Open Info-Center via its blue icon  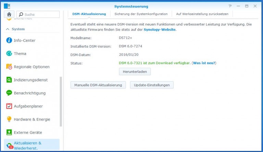9,40
